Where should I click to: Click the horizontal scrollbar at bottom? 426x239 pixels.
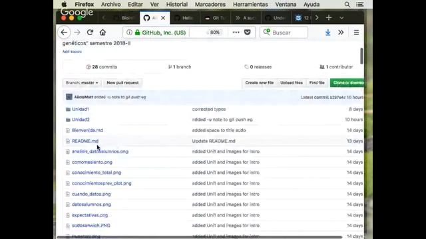[x=200, y=237]
